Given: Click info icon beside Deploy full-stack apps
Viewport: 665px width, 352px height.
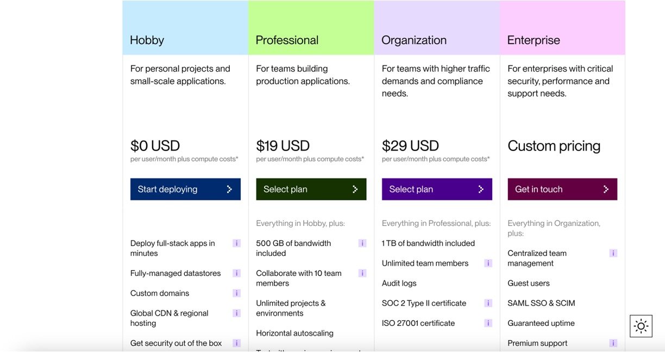Looking at the screenshot, I should 236,243.
